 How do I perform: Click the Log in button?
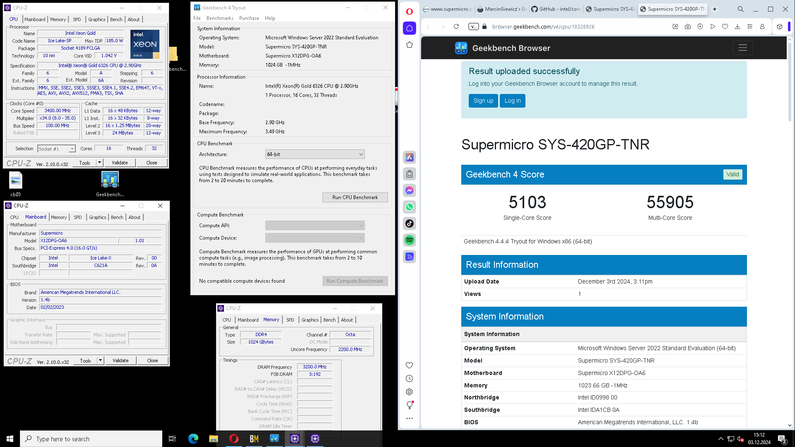(513, 101)
